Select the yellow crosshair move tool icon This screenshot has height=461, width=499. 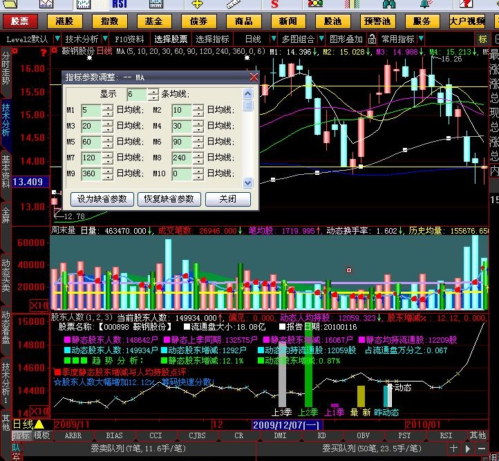coord(197,4)
